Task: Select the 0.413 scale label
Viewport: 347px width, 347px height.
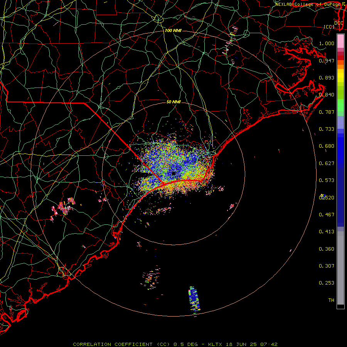Action: coord(327,232)
